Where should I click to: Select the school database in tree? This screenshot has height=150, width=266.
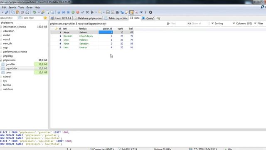(7, 77)
